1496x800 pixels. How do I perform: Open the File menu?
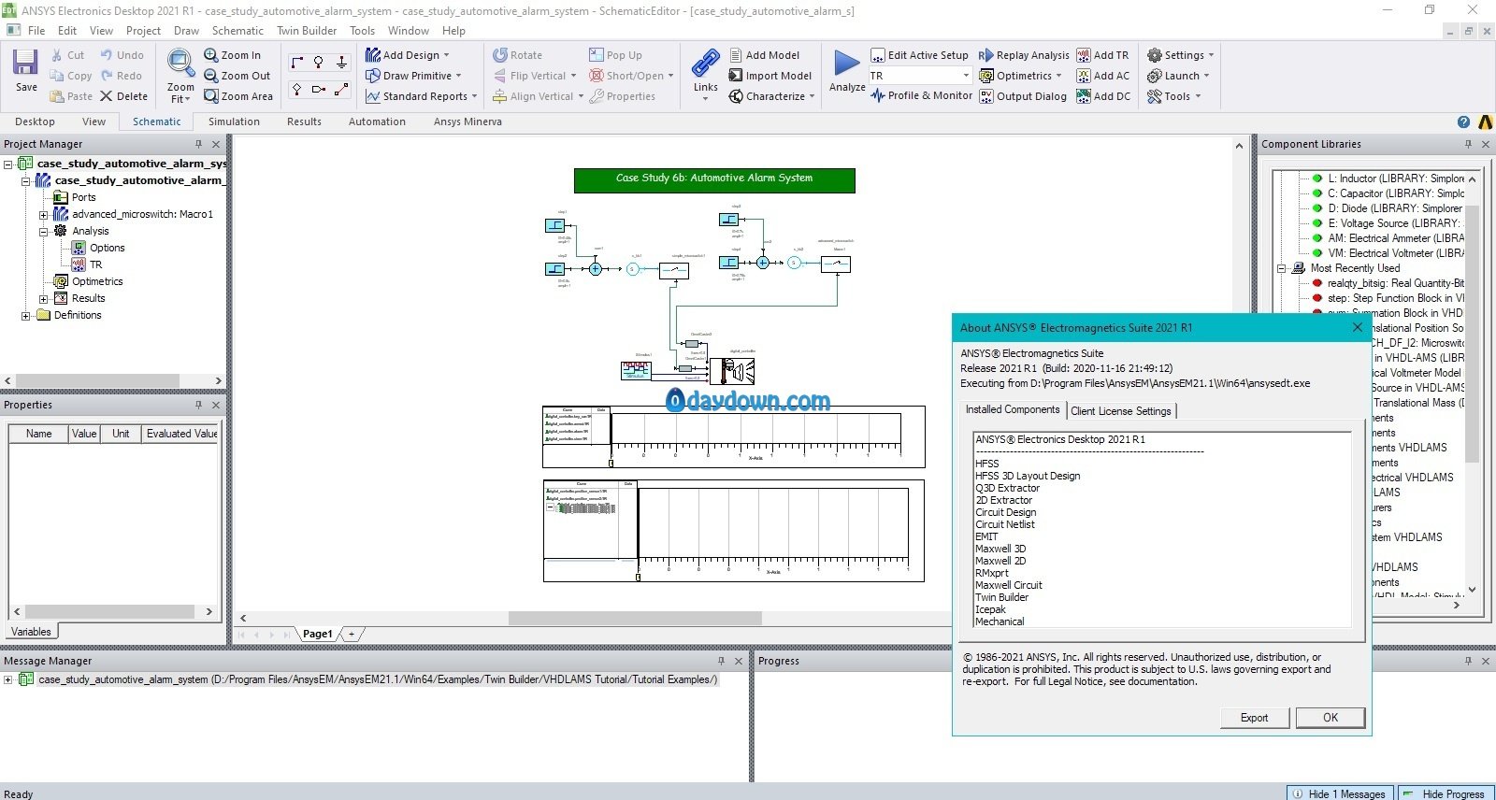click(36, 31)
